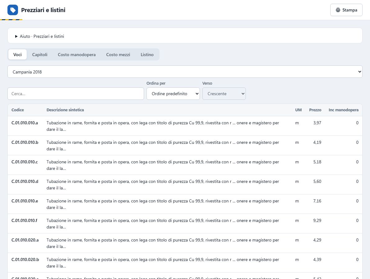Open the Verso Crescente dropdown

coord(224,94)
